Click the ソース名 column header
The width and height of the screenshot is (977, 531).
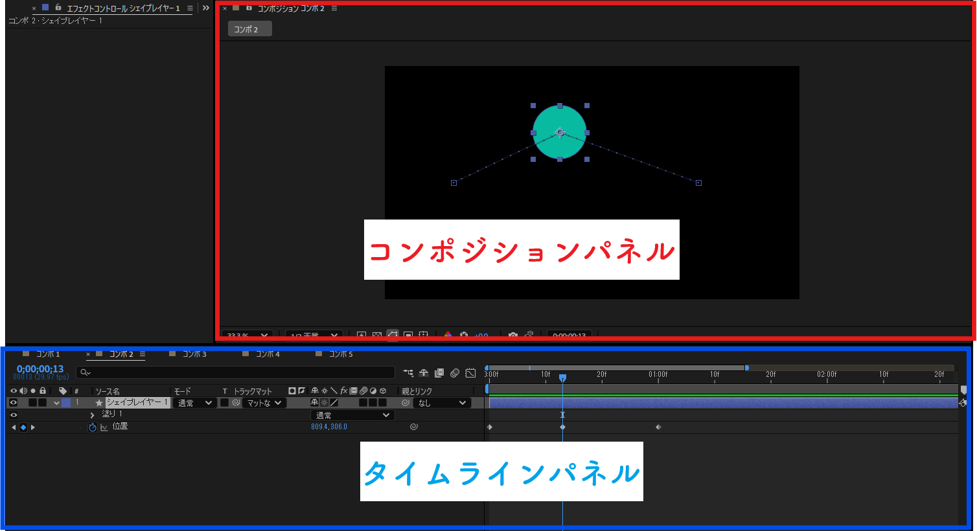(x=108, y=391)
